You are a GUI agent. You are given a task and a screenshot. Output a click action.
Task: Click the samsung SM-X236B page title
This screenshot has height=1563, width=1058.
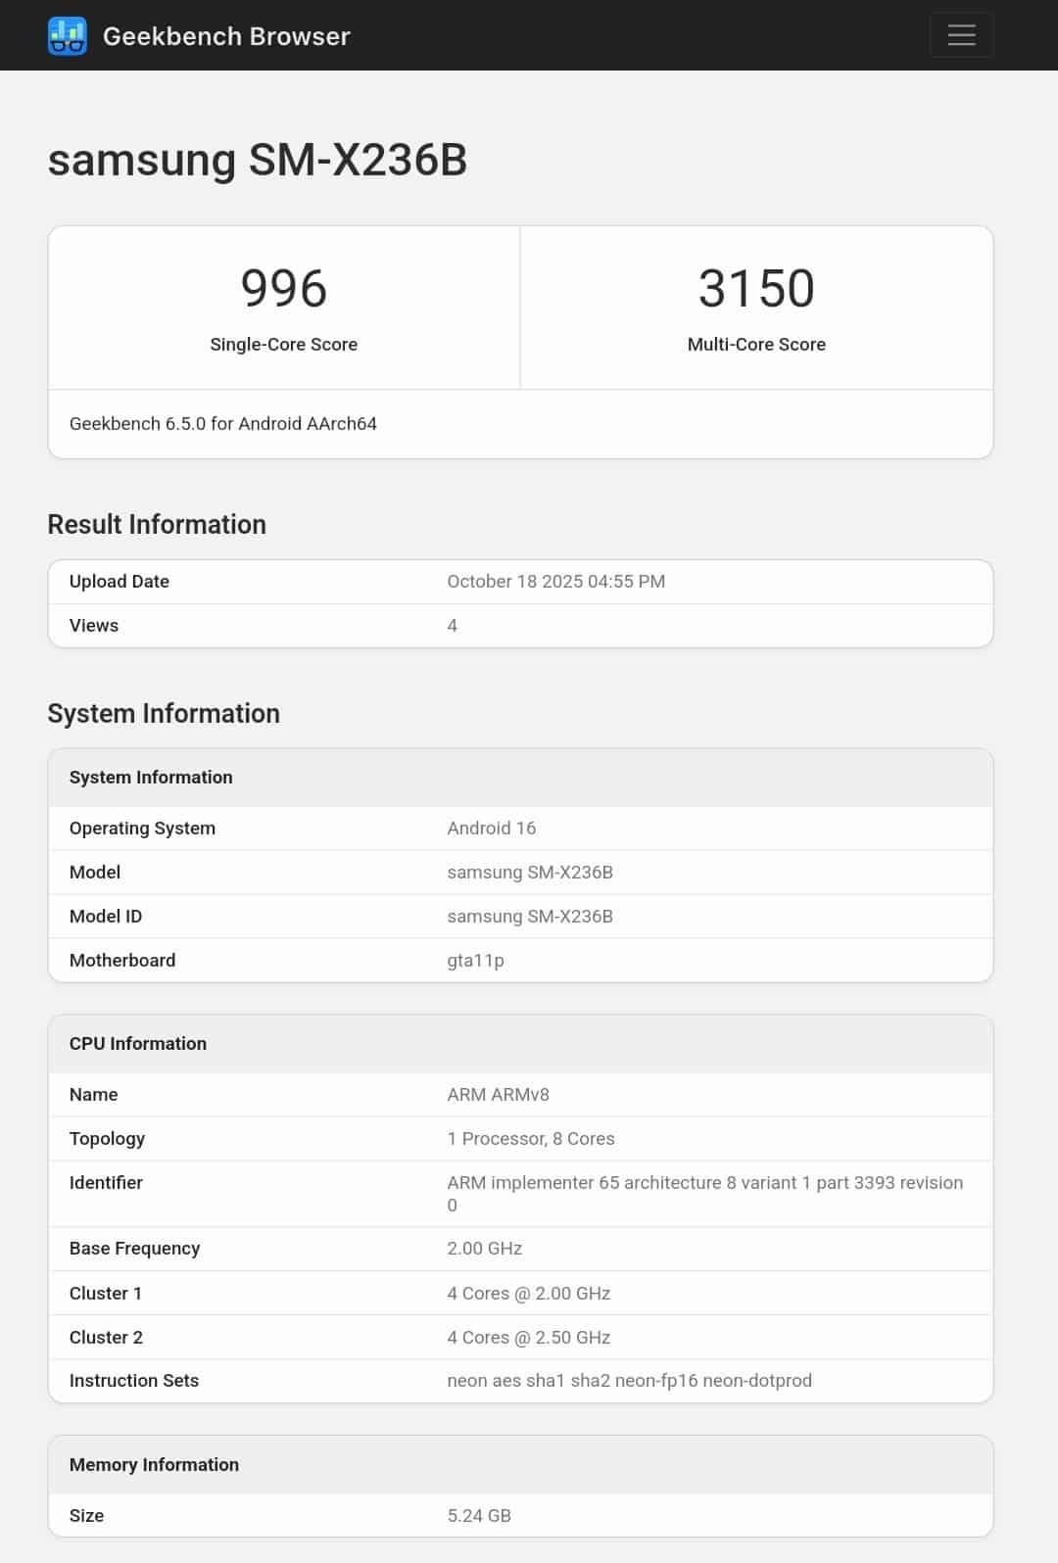258,160
